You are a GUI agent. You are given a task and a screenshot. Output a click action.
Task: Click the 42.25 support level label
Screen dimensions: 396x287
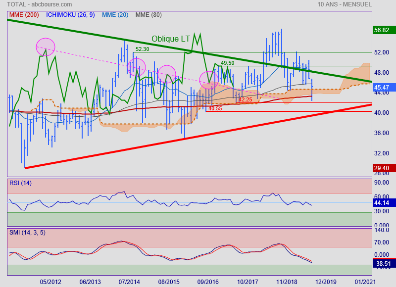245,99
